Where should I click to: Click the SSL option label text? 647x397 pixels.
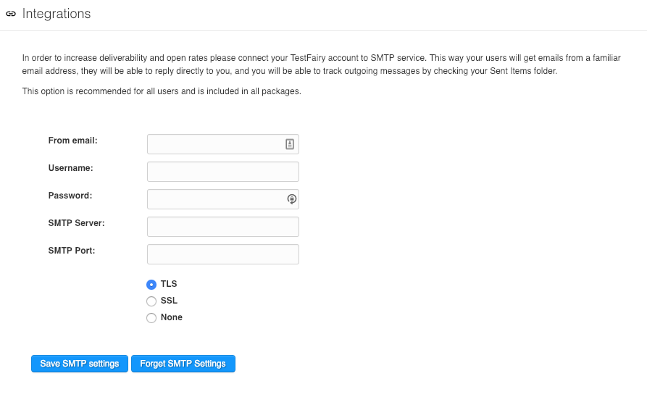(169, 301)
